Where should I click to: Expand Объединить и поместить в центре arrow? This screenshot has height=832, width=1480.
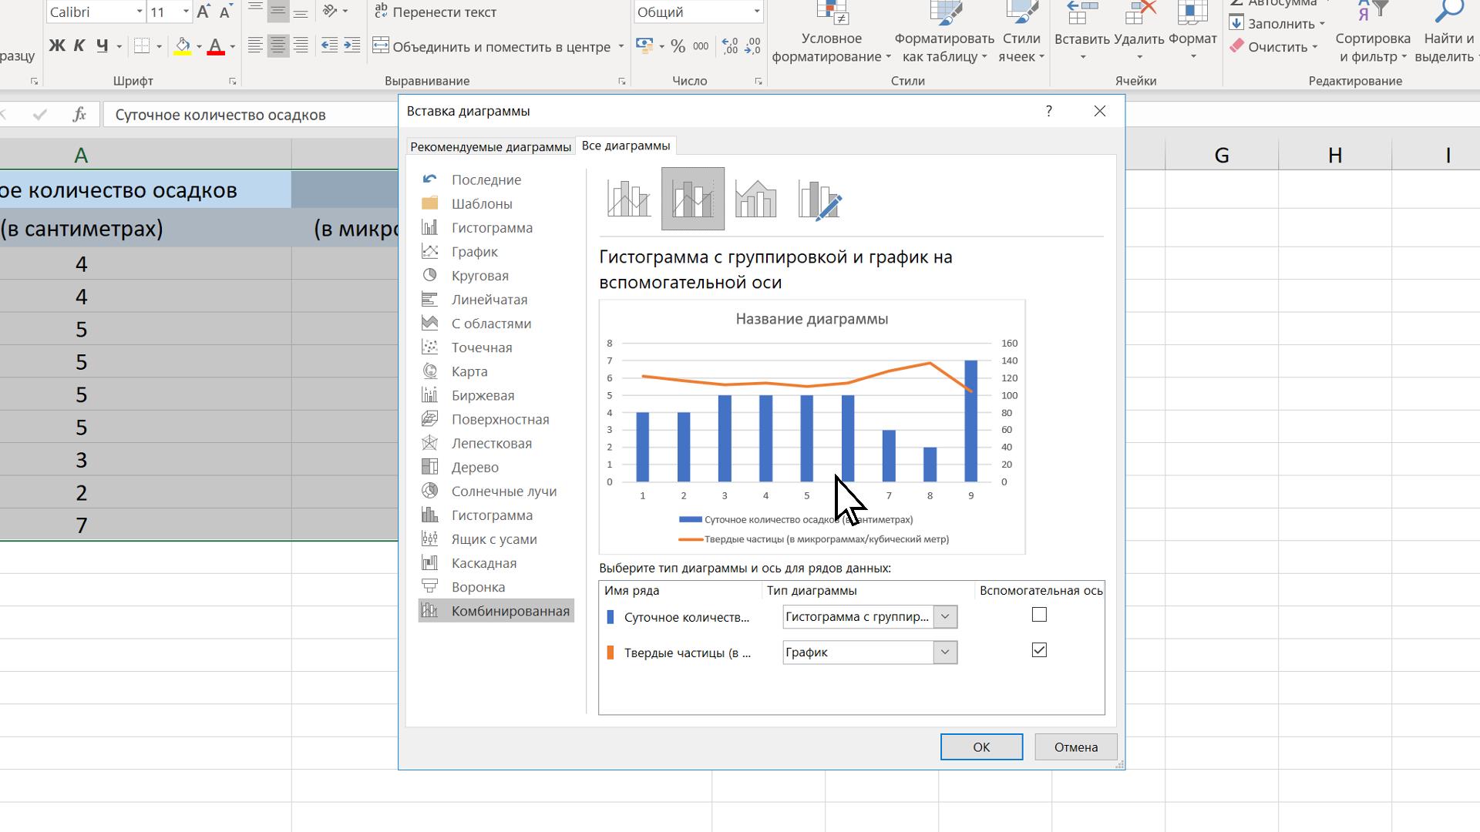[x=621, y=47]
